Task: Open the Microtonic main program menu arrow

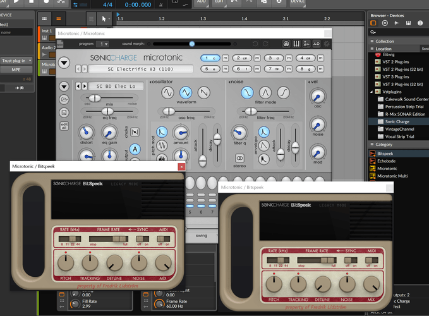Action: coord(64,63)
